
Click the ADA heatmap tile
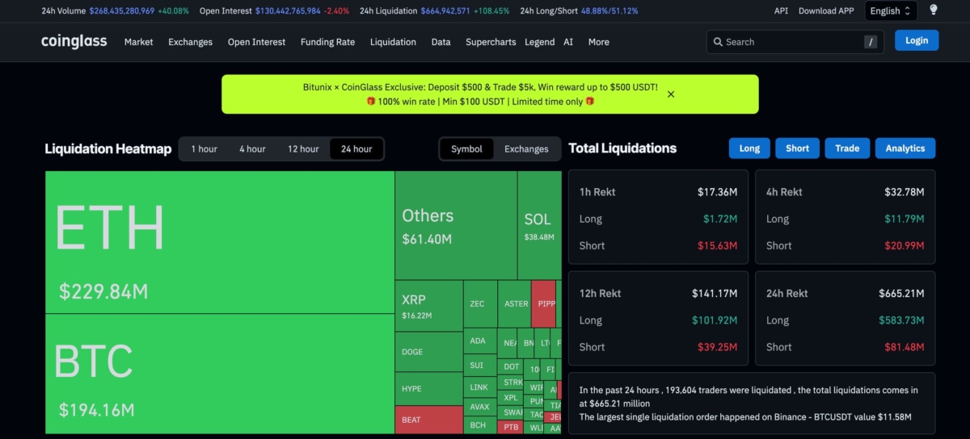479,341
